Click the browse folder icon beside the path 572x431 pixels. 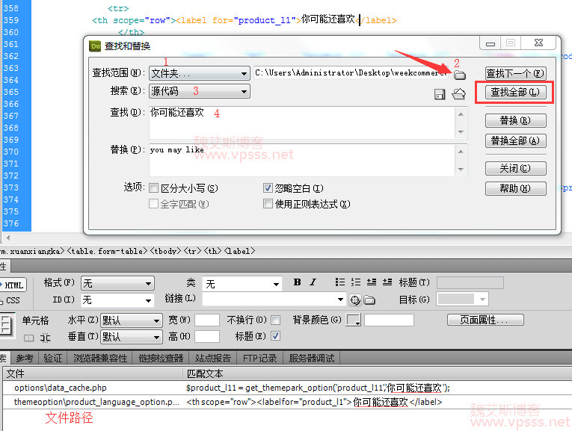(x=460, y=74)
